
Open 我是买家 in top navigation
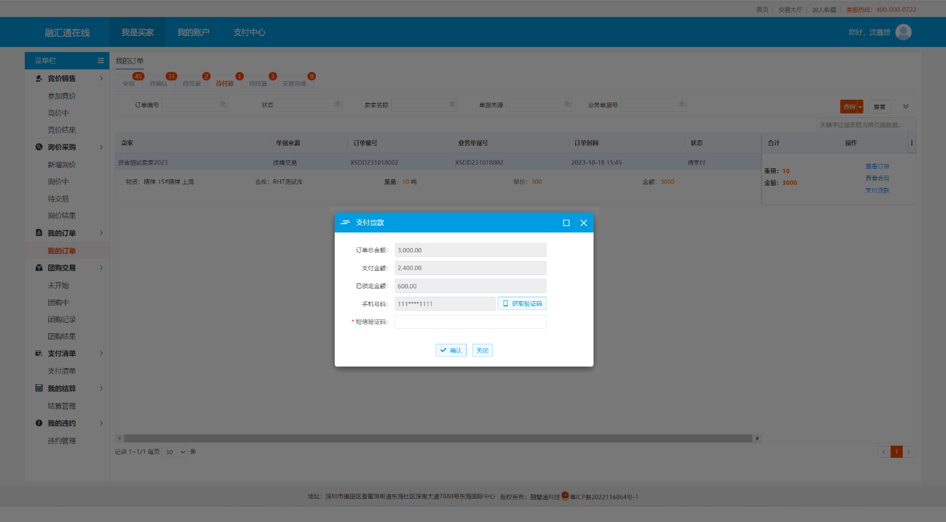pos(137,32)
